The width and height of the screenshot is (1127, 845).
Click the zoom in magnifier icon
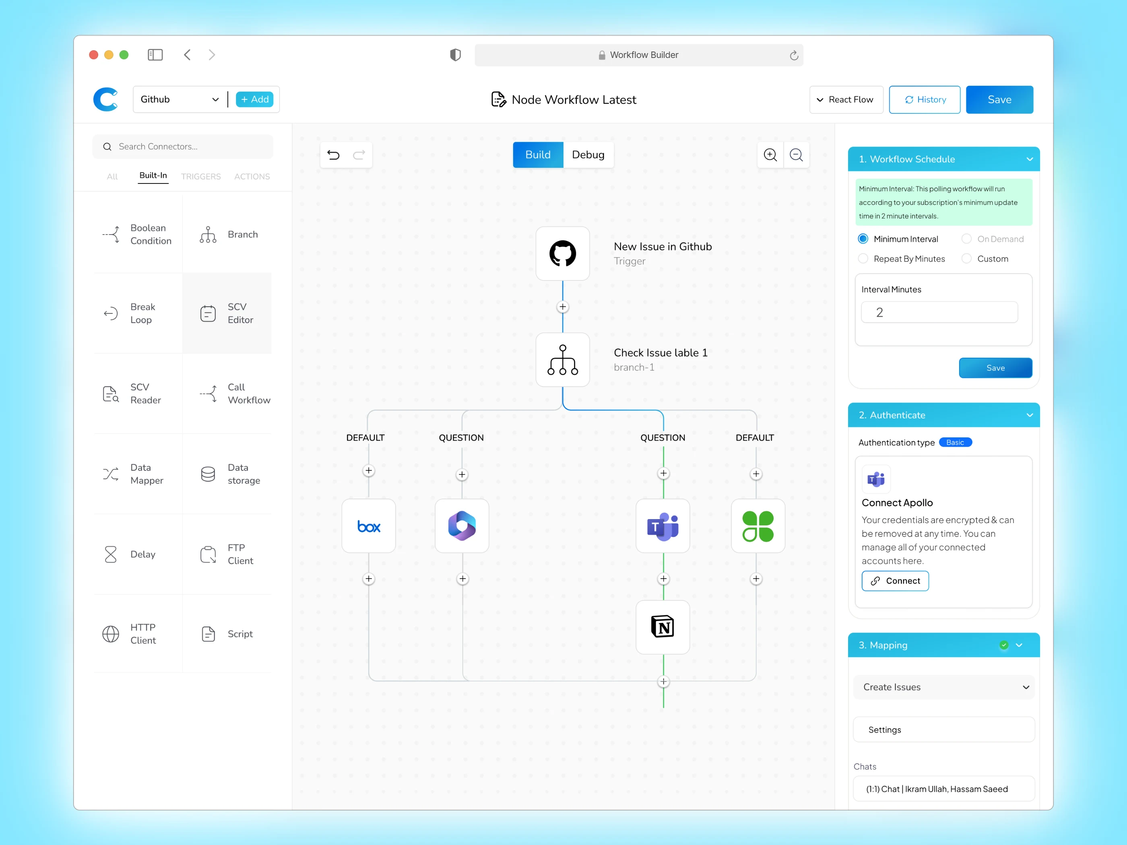coord(770,155)
